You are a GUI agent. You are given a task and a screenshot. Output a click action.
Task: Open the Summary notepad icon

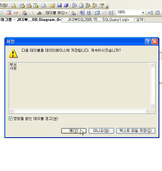click(81, 5)
